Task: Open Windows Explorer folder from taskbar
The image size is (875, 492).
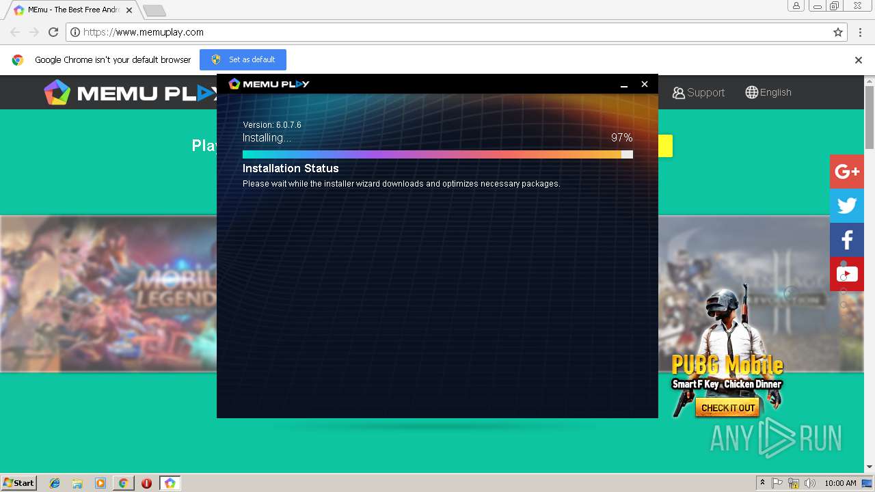Action: coord(77,483)
